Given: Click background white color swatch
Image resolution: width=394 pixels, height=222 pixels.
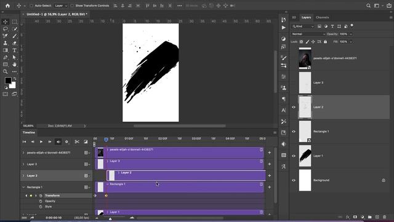Looking at the screenshot, I should pyautogui.click(x=13, y=85).
